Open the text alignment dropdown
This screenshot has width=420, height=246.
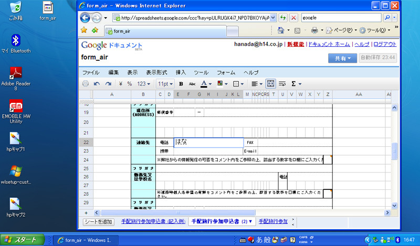coord(257,84)
